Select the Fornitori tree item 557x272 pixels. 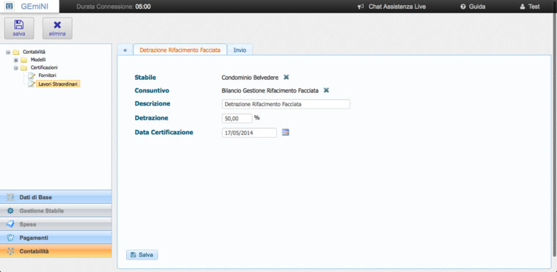point(47,76)
